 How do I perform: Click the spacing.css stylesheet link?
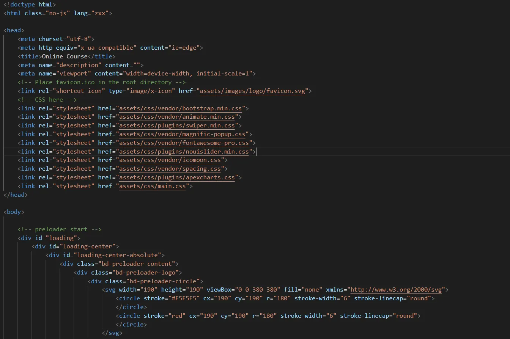[x=170, y=169]
